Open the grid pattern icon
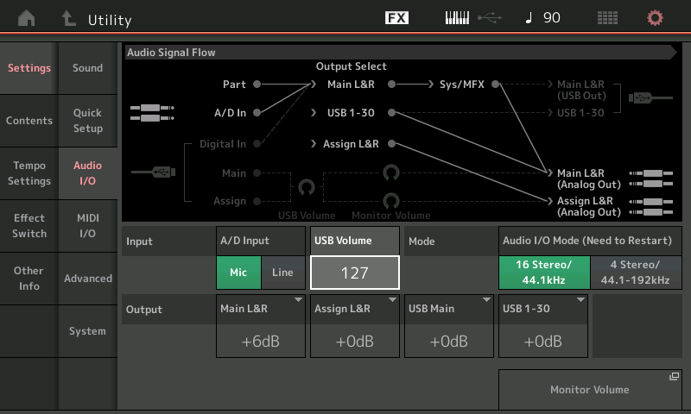The height and width of the screenshot is (414, 691). [607, 18]
